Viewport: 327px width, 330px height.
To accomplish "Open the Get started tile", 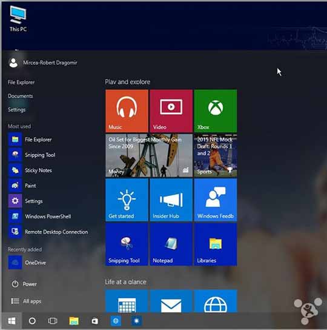I will pos(127,200).
